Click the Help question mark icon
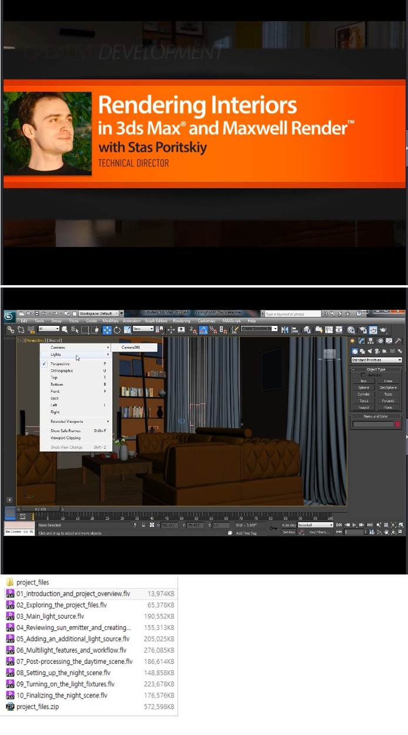Screen dimensions: 408x735 (x=359, y=314)
